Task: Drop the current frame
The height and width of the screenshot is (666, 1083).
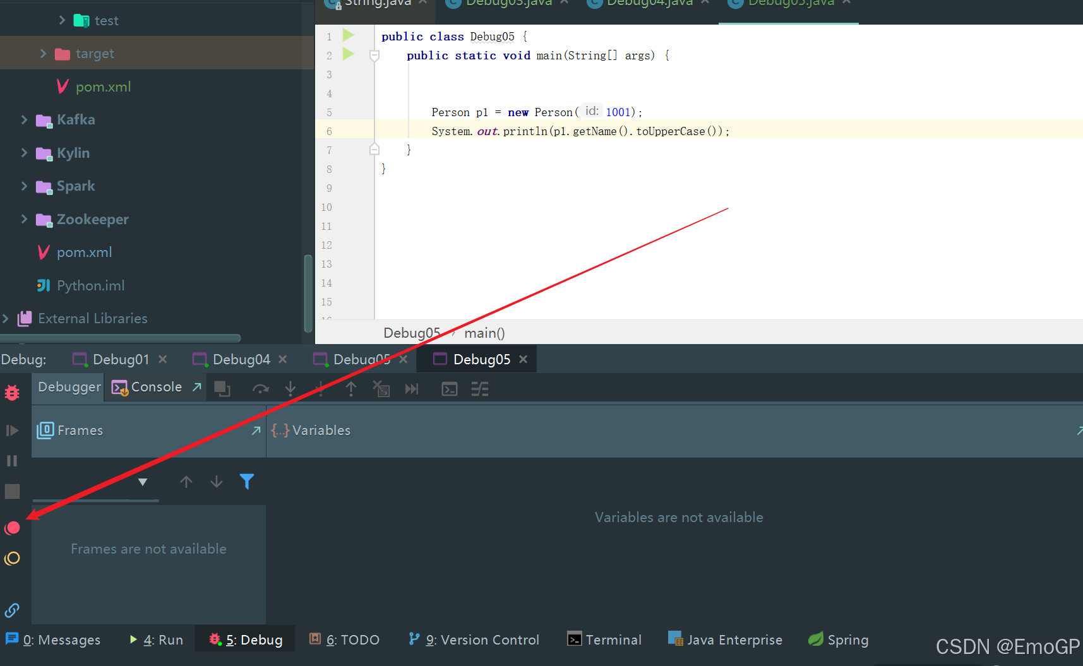Action: click(x=381, y=389)
